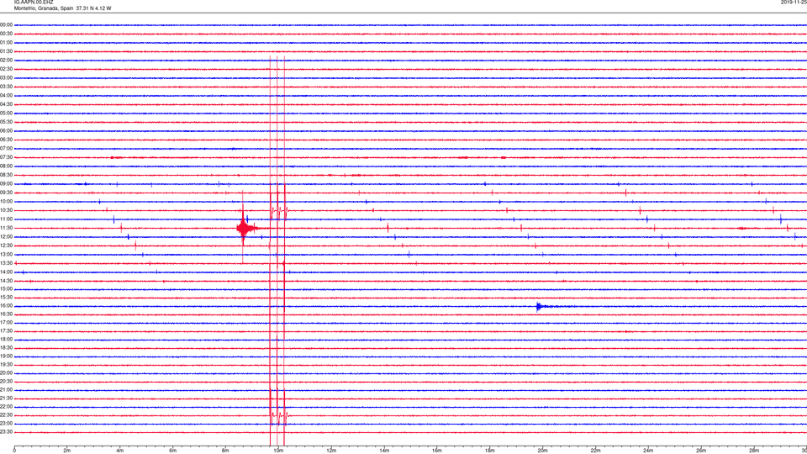Click the 06:30 time label

(6, 140)
